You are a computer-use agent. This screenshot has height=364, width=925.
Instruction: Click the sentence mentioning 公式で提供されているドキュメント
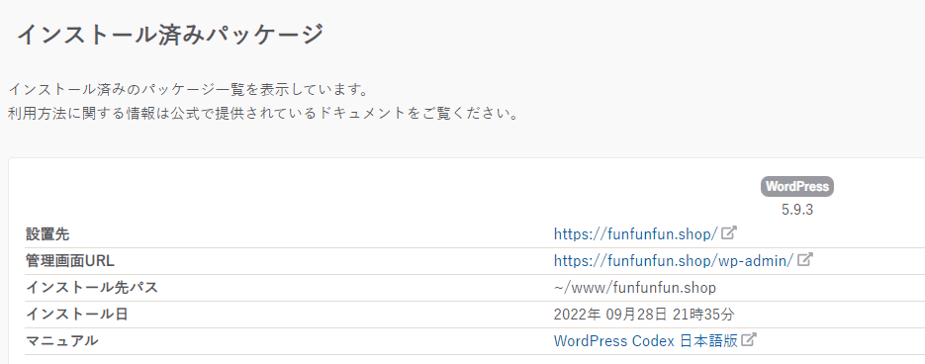(x=264, y=114)
